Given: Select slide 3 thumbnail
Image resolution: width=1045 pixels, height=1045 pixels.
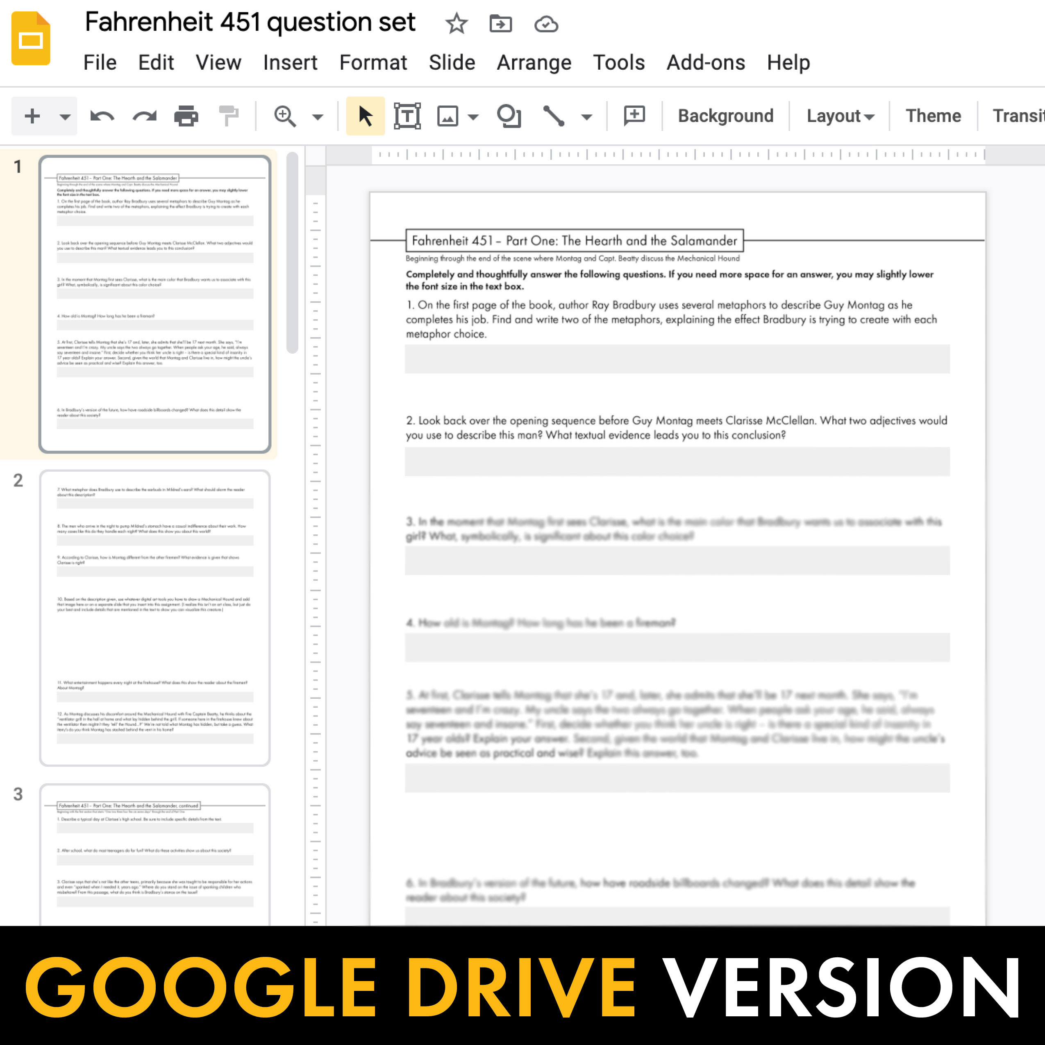Looking at the screenshot, I should (x=154, y=854).
